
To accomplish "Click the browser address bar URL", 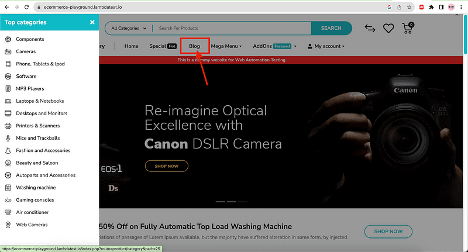I will tap(82, 7).
